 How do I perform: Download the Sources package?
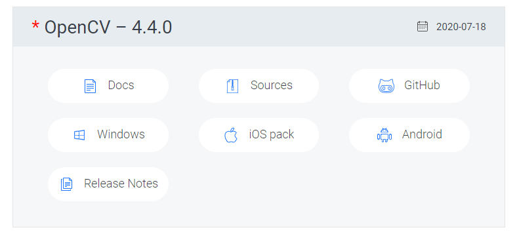(x=259, y=86)
